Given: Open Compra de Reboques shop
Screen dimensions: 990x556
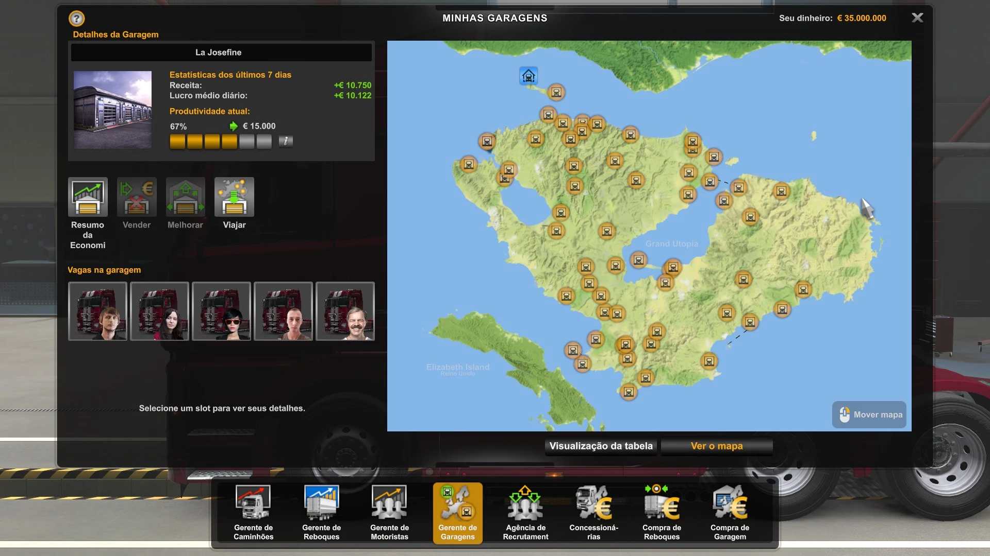Looking at the screenshot, I should (x=662, y=512).
